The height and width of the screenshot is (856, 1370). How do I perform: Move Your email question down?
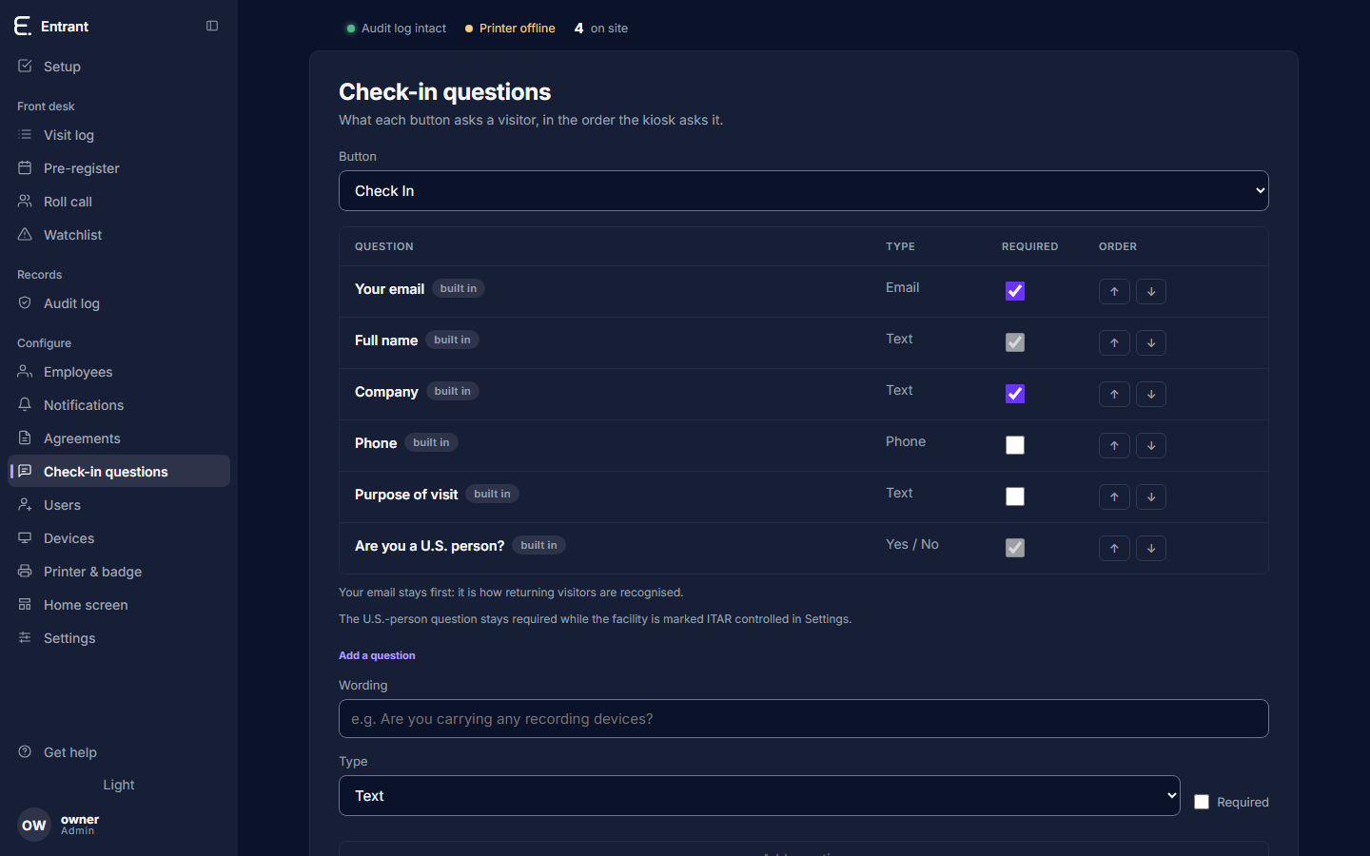[x=1151, y=291]
